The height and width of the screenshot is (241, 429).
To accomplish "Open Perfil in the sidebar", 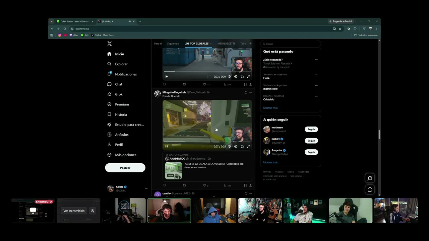I will [x=115, y=145].
